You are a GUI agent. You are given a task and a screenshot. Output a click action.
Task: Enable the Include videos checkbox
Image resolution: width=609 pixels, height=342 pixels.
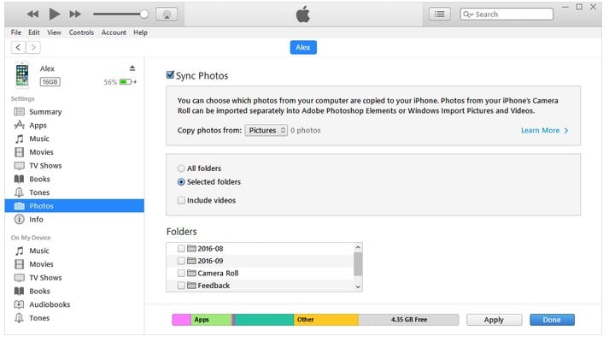pyautogui.click(x=181, y=201)
